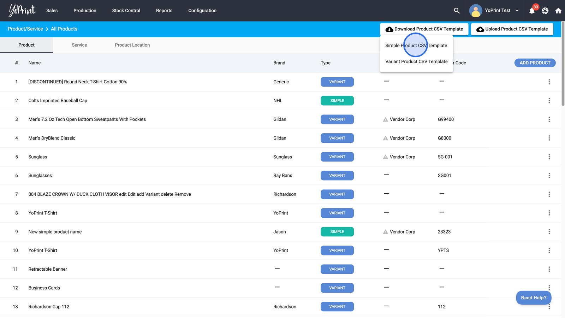Open three-dot menu for Sunglasses row

(x=549, y=176)
